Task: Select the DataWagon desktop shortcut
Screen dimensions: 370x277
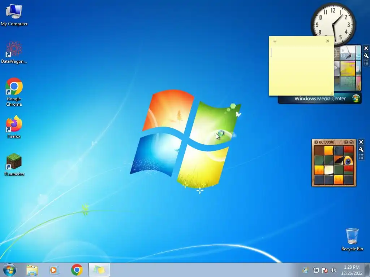Action: (x=14, y=52)
